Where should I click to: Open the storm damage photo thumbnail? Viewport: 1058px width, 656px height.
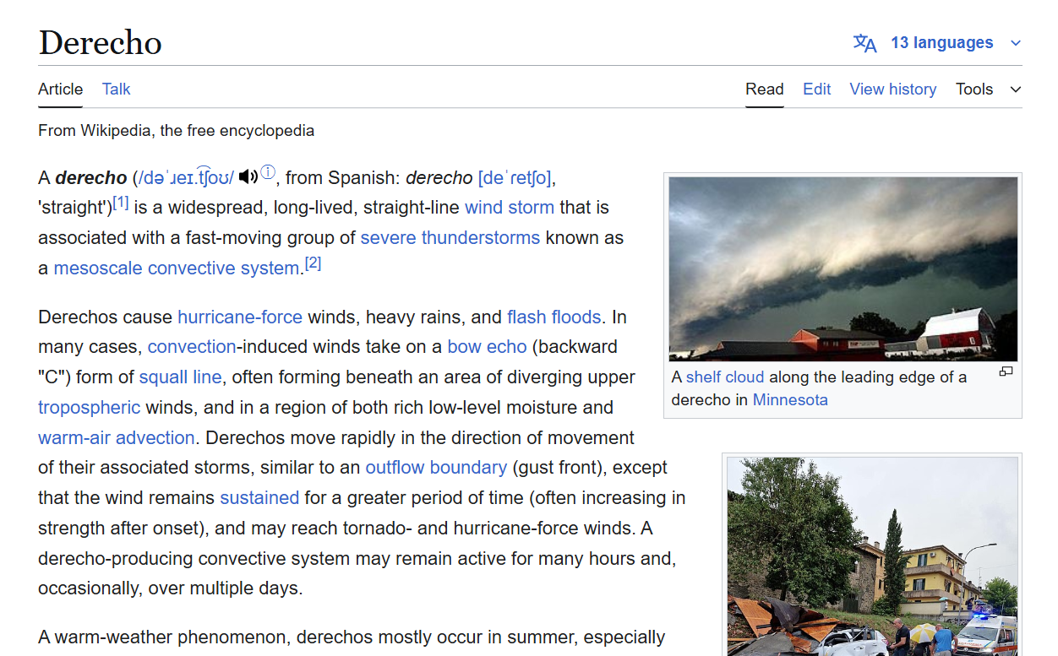point(872,557)
